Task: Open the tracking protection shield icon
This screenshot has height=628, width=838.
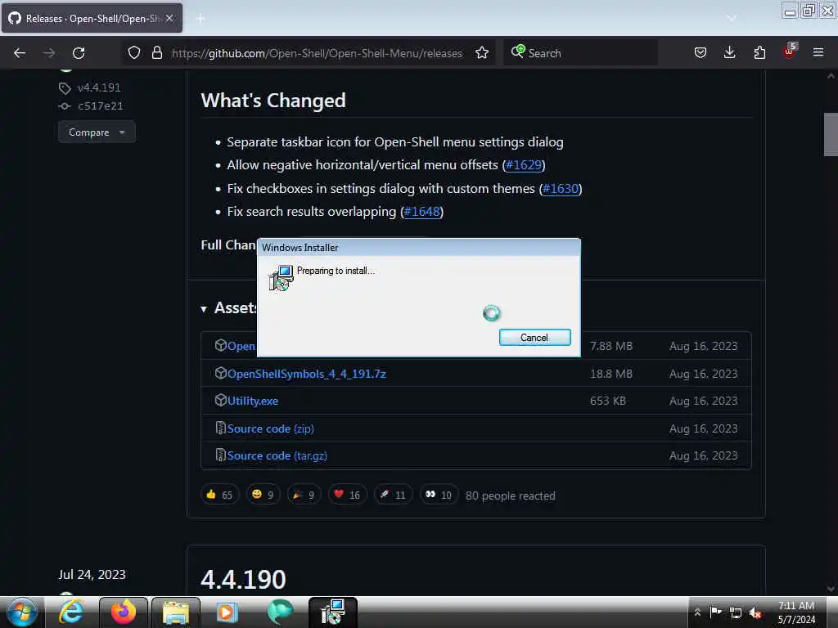Action: [x=134, y=52]
